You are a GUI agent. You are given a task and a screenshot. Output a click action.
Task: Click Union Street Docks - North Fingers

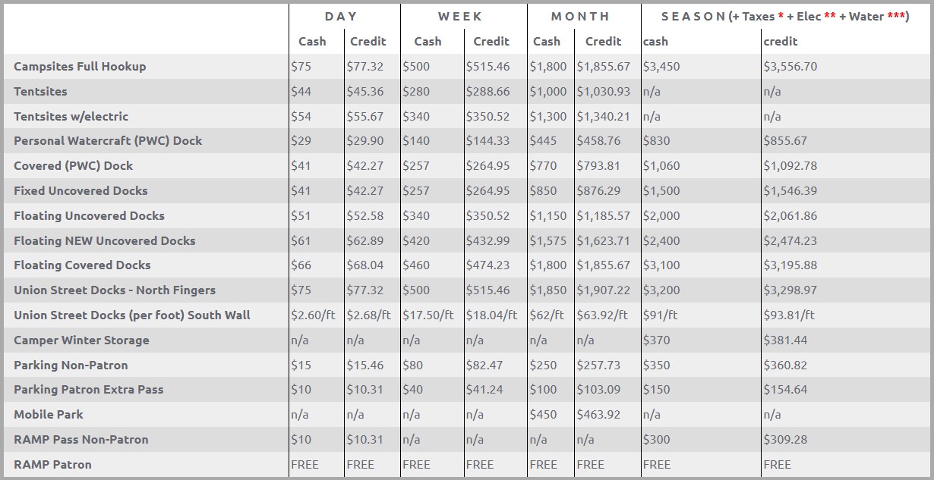click(x=115, y=290)
